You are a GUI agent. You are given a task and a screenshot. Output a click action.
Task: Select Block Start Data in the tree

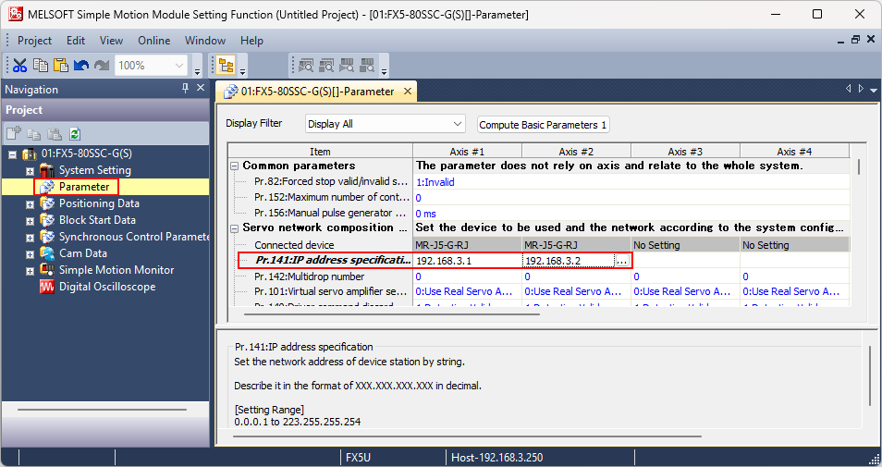coord(97,220)
